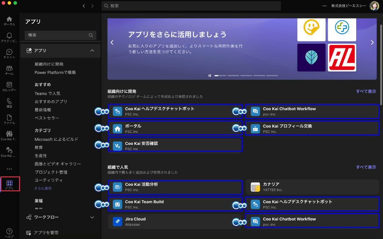
Task: Select 画像とビデオ ギャラリー category
Action: [57, 164]
